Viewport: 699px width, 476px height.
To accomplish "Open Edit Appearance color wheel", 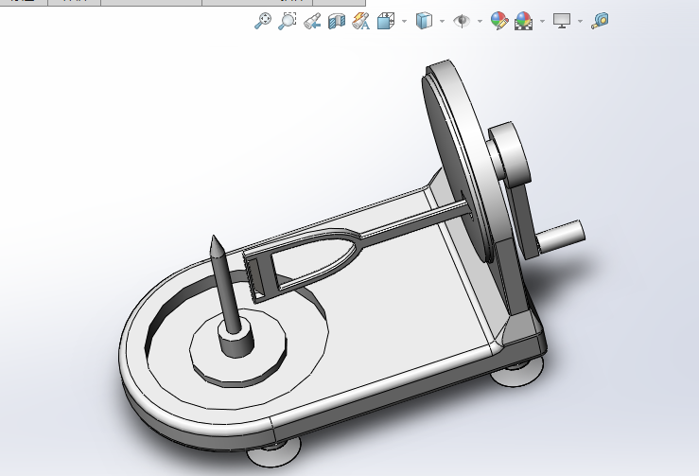I will tap(498, 20).
